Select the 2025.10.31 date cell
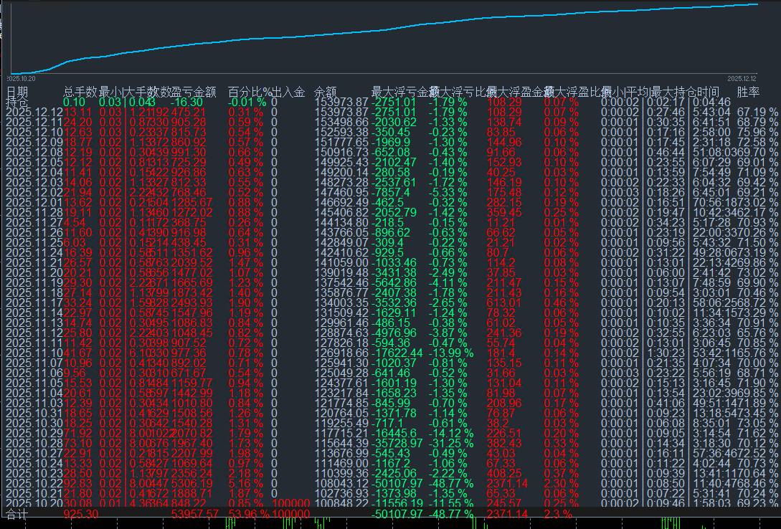This screenshot has height=529, width=781. click(34, 413)
